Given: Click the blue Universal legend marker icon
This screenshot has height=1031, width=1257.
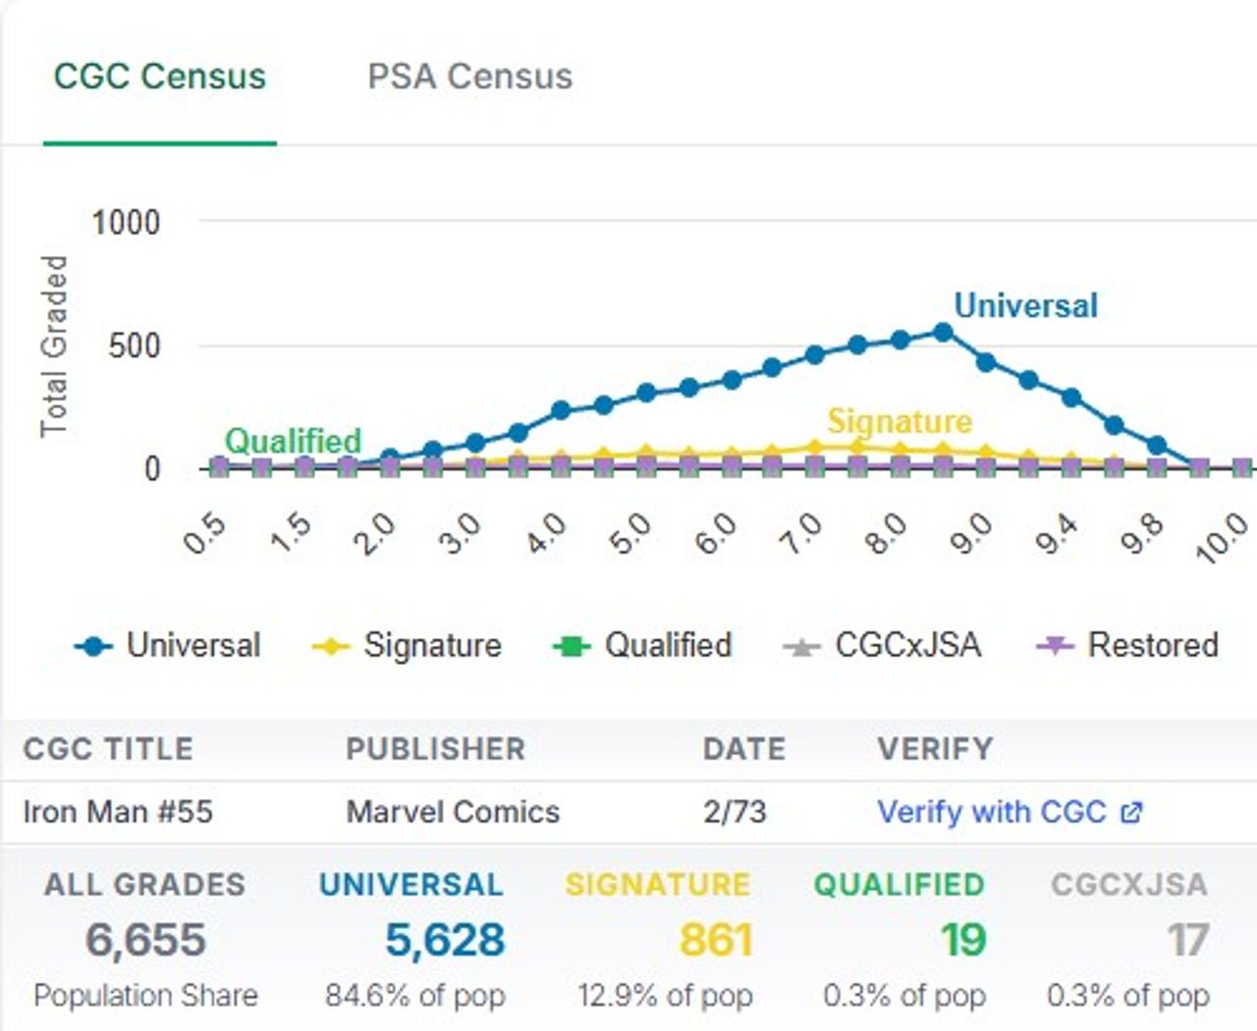Looking at the screenshot, I should tap(93, 646).
